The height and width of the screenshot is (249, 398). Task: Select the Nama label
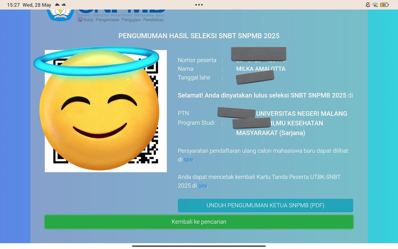pos(185,69)
